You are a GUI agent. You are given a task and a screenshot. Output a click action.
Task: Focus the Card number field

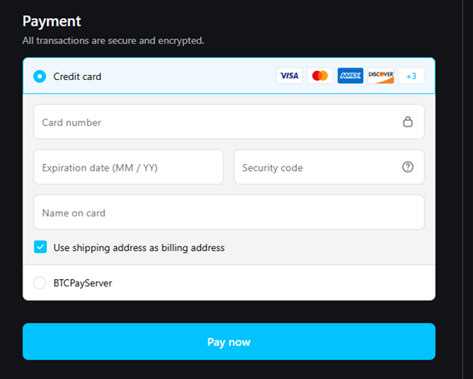tap(229, 122)
